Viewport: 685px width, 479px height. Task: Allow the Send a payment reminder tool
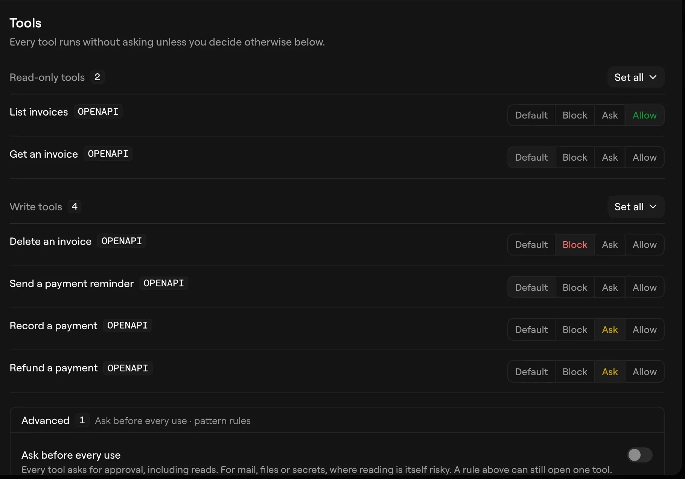[x=644, y=287]
